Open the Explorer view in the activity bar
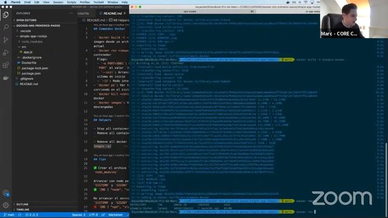The height and width of the screenshot is (218, 388). (x=5, y=15)
